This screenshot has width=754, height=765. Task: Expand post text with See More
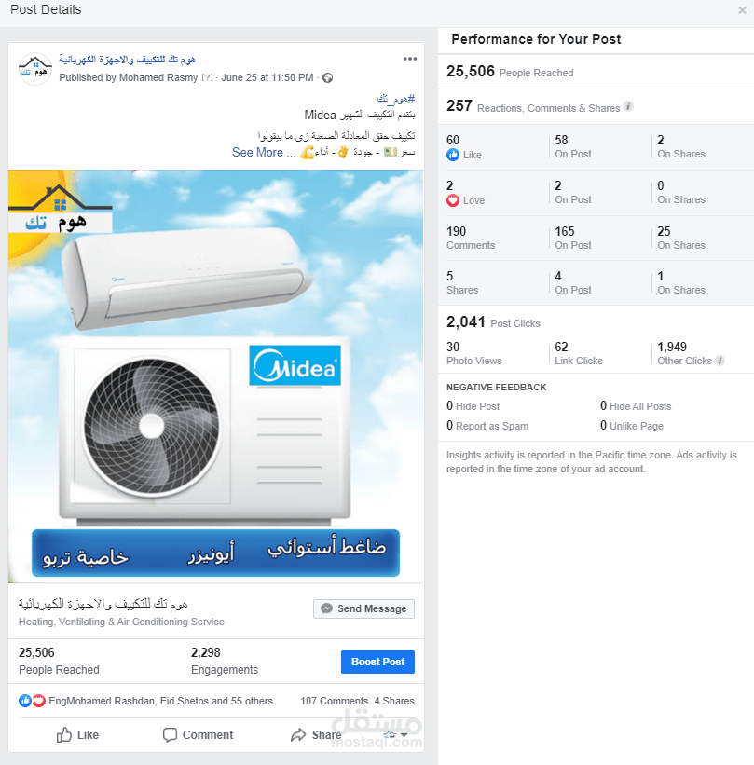point(257,152)
